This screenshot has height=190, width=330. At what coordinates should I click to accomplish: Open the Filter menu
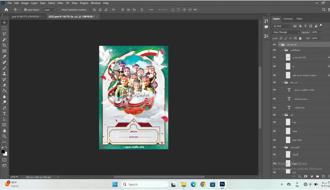click(x=60, y=3)
